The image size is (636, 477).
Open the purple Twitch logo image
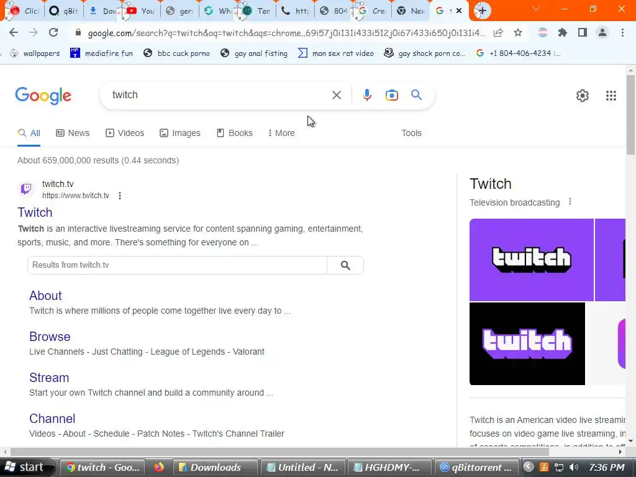pos(532,260)
